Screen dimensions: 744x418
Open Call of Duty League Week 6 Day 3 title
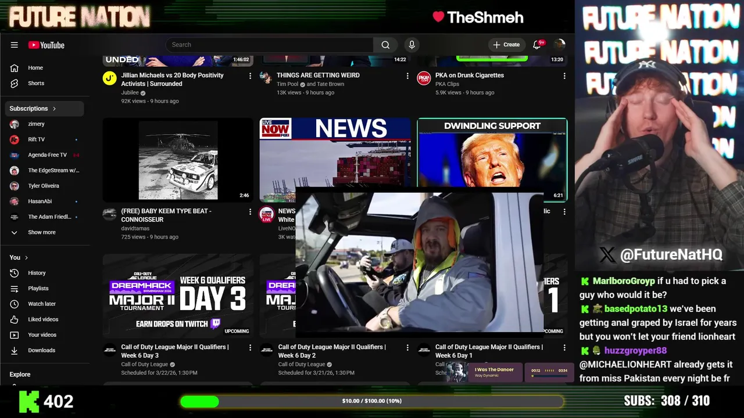pos(175,351)
